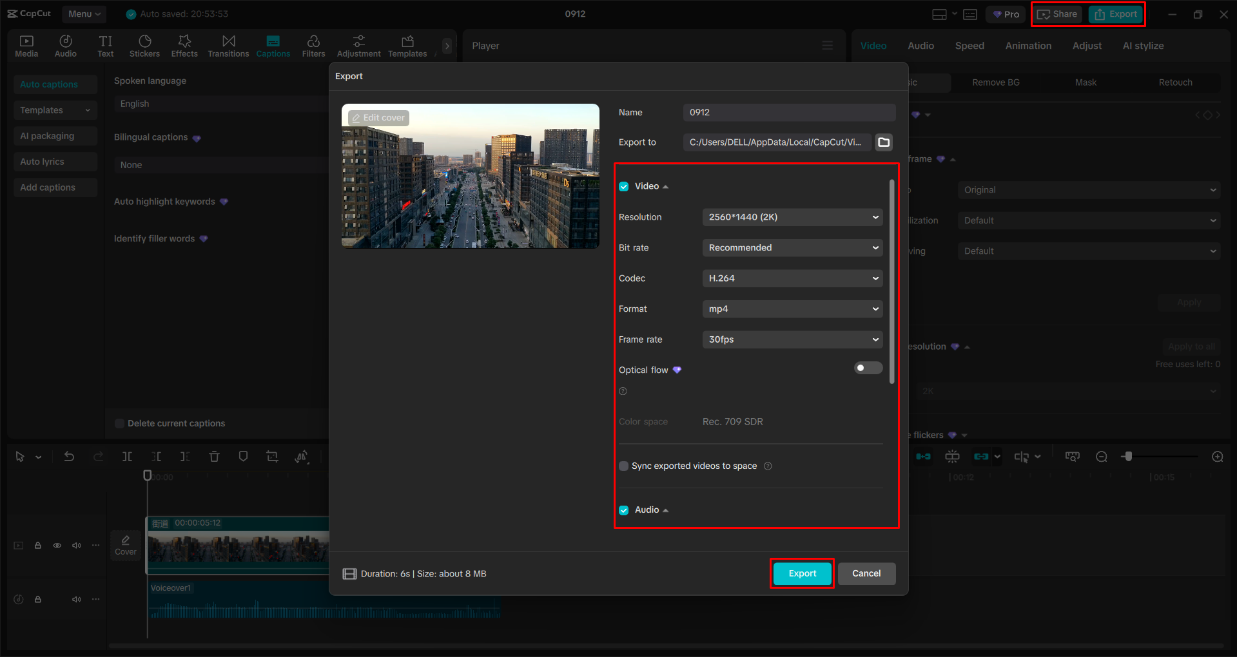This screenshot has width=1237, height=657.
Task: Switch to the Audio tab in Player panel
Action: click(x=920, y=45)
